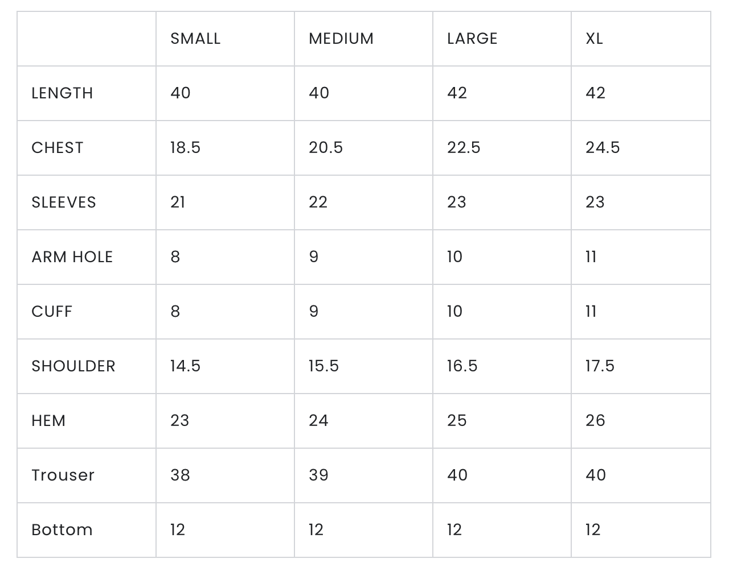Screen dimensions: 729x571
Task: Click the MEDIUM column header
Action: (341, 39)
